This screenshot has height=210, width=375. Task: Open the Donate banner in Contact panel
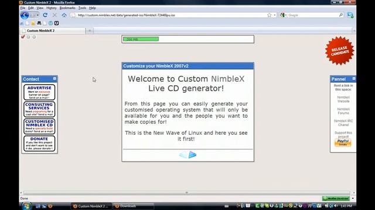pos(39,143)
